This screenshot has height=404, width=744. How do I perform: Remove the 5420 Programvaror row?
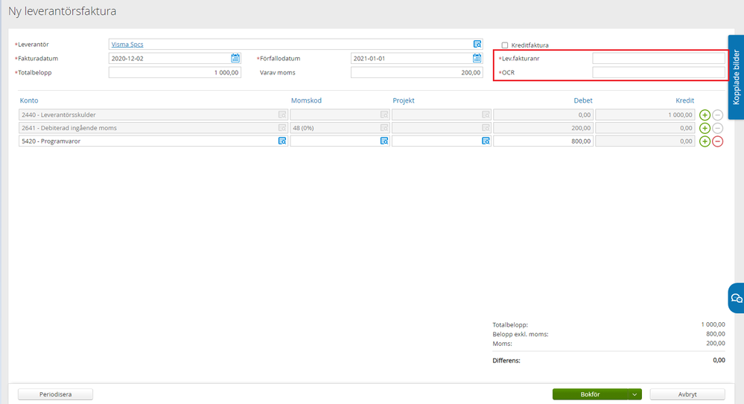point(717,141)
